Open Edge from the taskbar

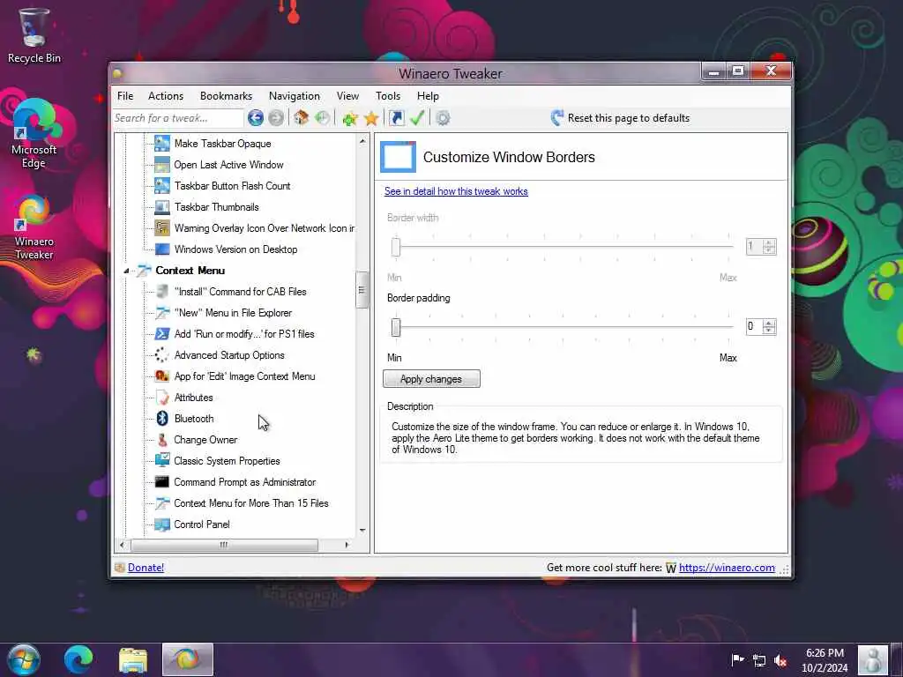(78, 659)
